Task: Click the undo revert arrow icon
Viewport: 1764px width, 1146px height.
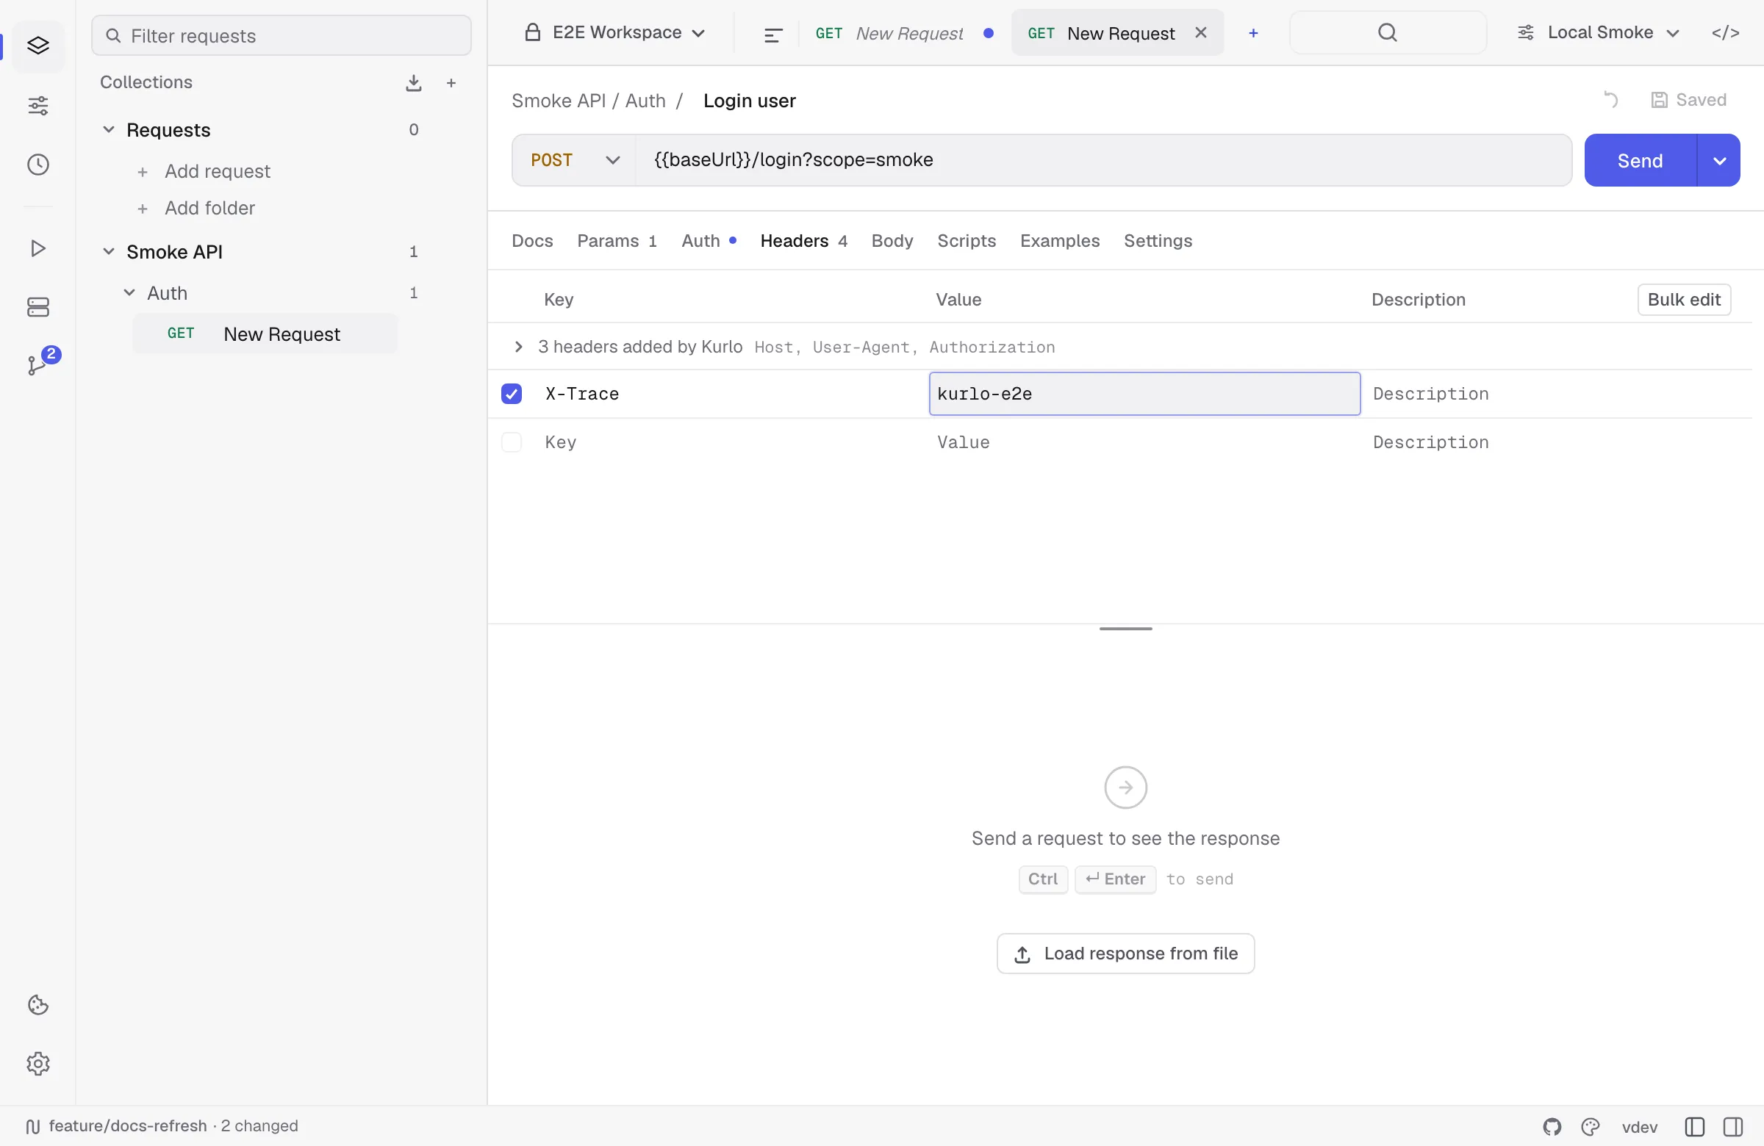Action: click(1610, 100)
